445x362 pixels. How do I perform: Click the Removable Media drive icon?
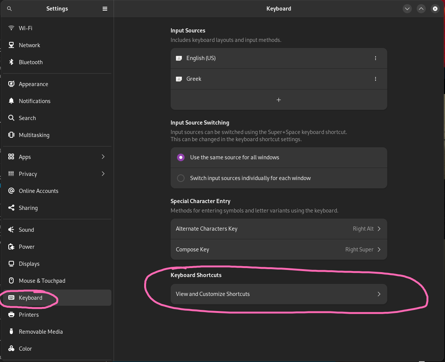[11, 331]
